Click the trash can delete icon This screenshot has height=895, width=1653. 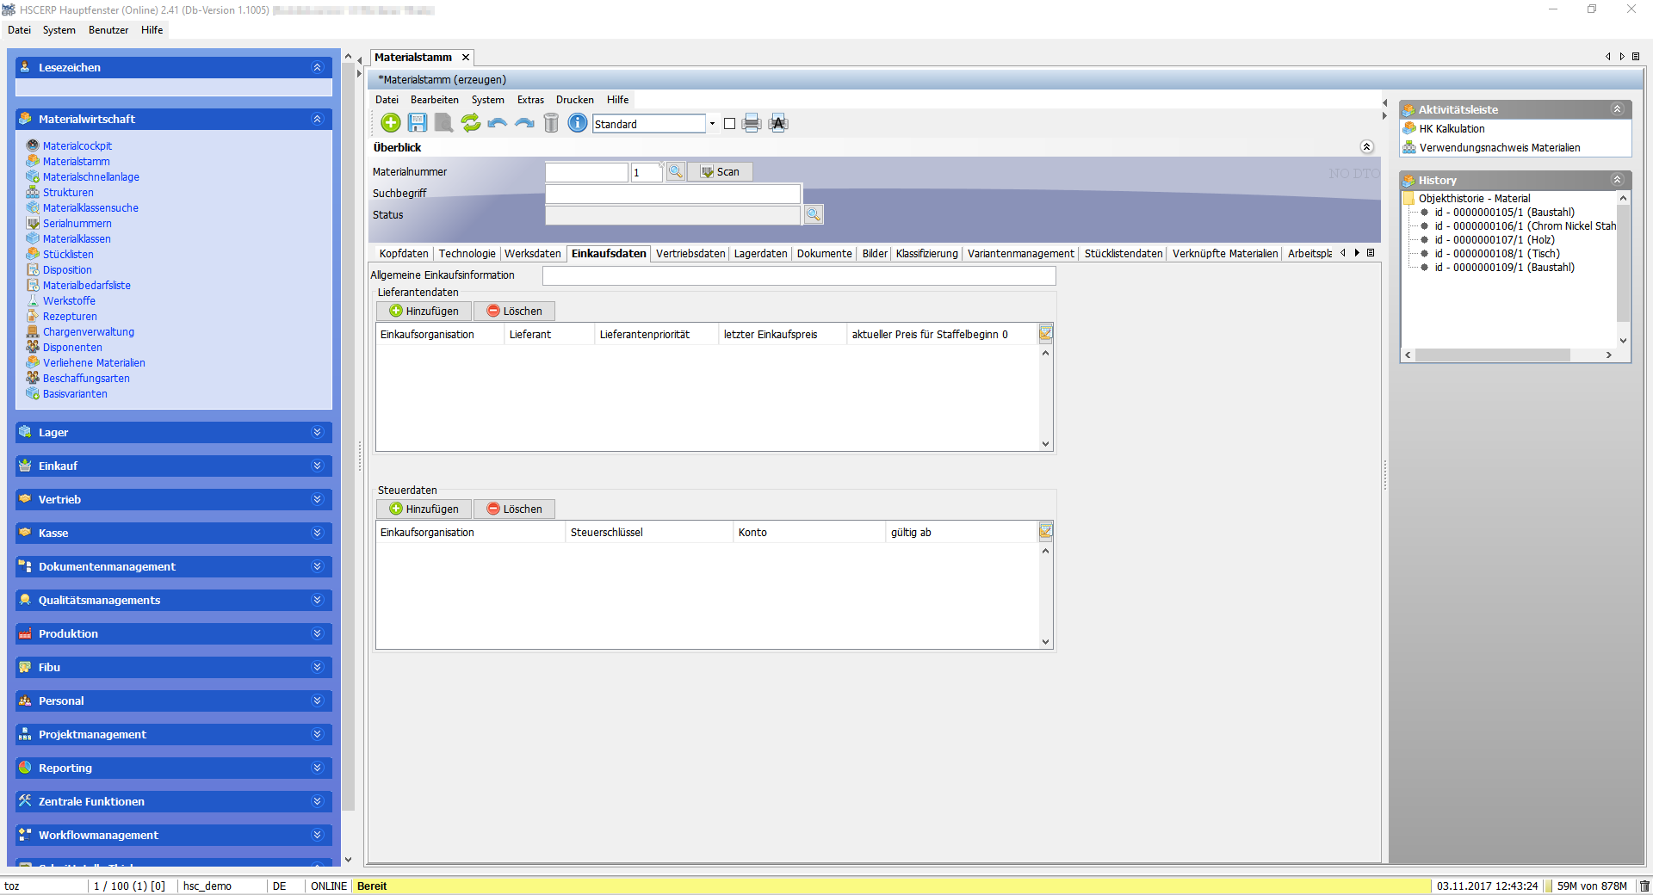551,123
